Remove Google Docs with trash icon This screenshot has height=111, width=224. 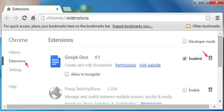point(210,58)
